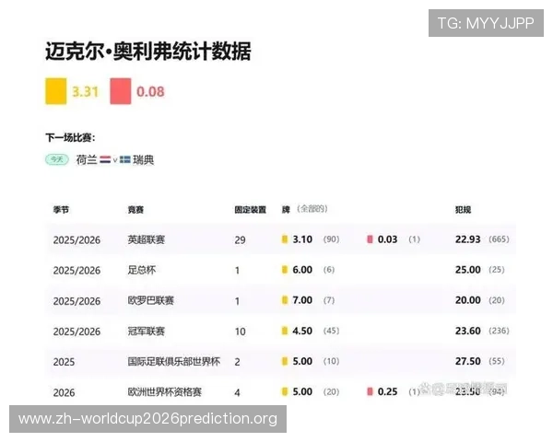The image size is (553, 442).
Task: Click red card icon in 欧洲世界杯资格赛 row
Action: click(x=370, y=391)
